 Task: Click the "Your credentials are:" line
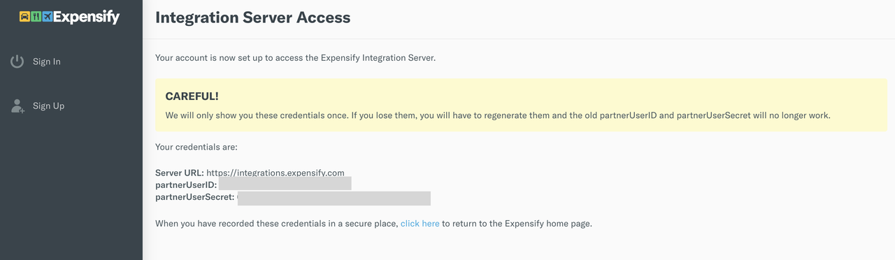[196, 147]
